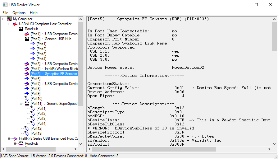Image resolution: width=278 pixels, height=159 pixels.
Task: Click the RootHub icon under Intel 8 Series controller
Action: pyautogui.click(x=21, y=143)
